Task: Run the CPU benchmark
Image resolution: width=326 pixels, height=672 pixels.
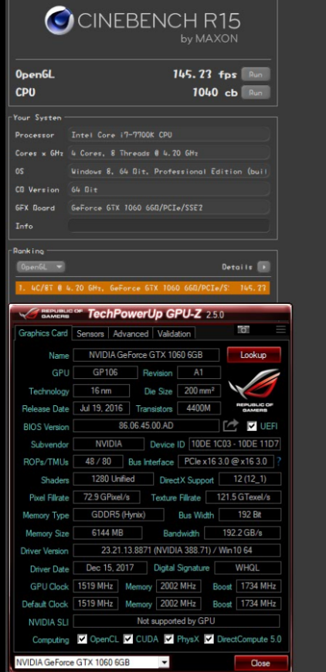Action: 256,92
